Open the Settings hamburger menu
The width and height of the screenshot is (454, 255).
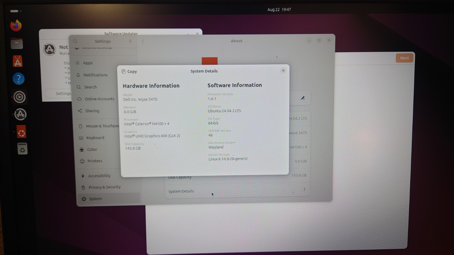click(x=130, y=41)
